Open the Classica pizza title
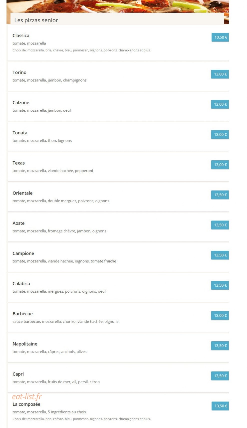 21,35
